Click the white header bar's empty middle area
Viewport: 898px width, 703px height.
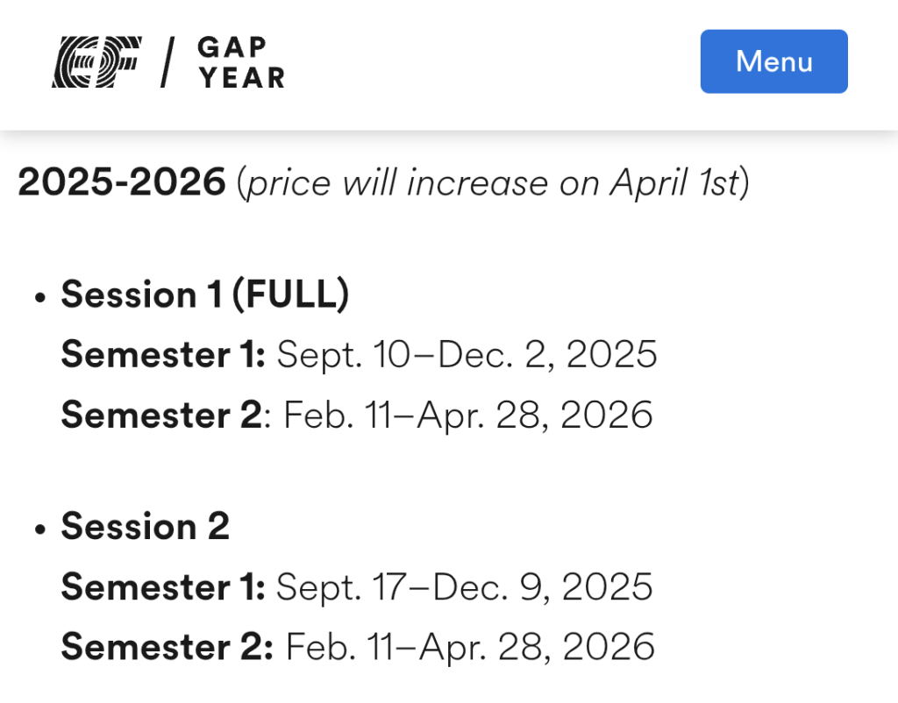coord(491,62)
